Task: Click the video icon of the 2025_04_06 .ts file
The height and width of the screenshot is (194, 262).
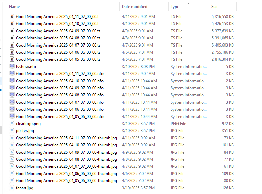Action: coord(12,52)
